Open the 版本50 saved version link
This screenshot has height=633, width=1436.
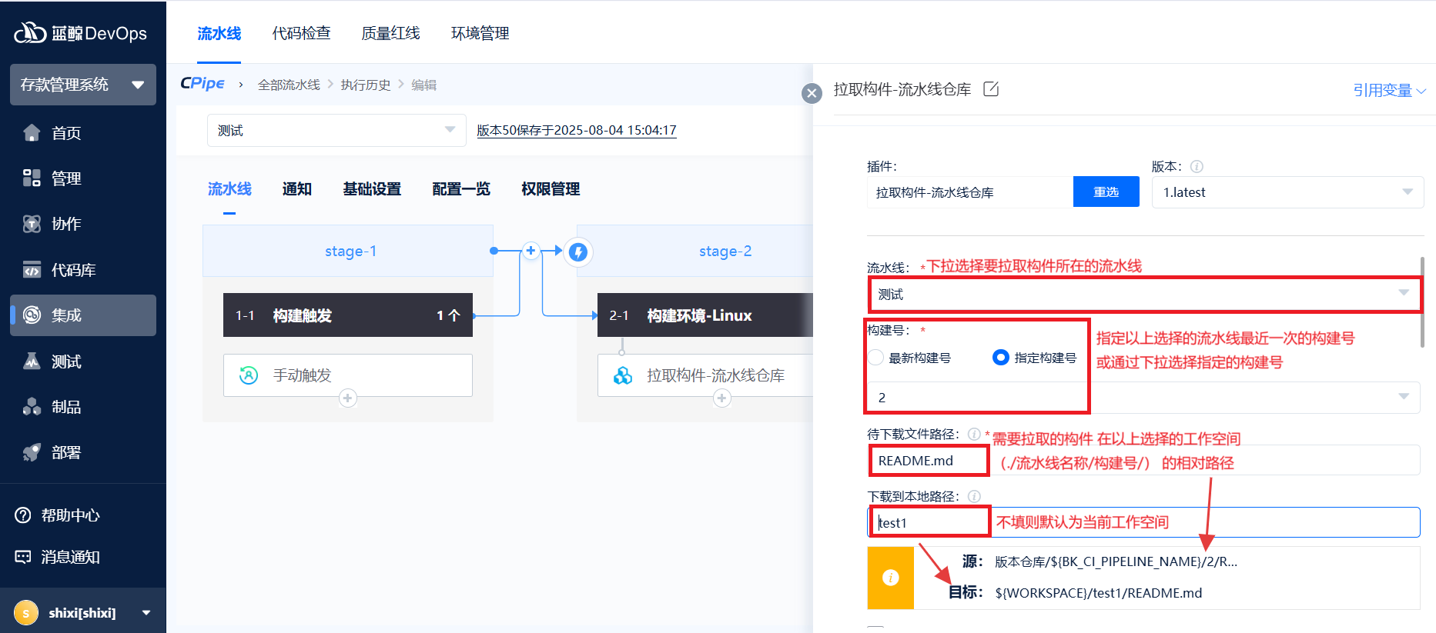coord(576,130)
